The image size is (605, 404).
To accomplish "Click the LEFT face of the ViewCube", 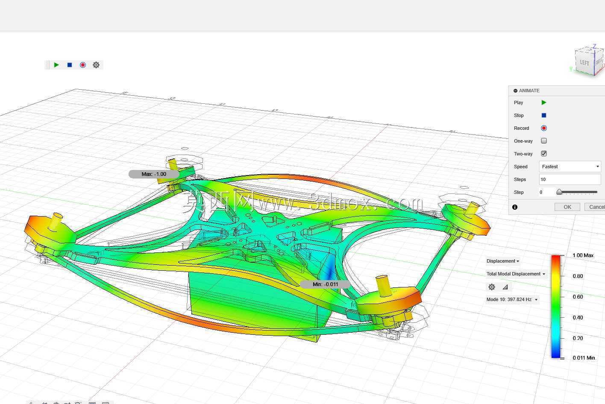I will 584,62.
